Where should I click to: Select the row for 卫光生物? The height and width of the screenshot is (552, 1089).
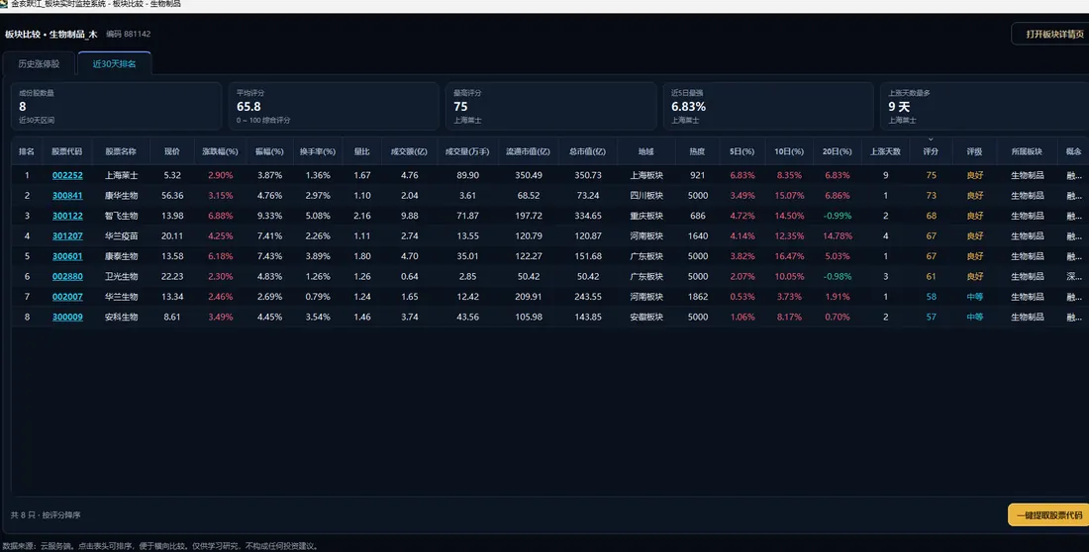pyautogui.click(x=550, y=276)
